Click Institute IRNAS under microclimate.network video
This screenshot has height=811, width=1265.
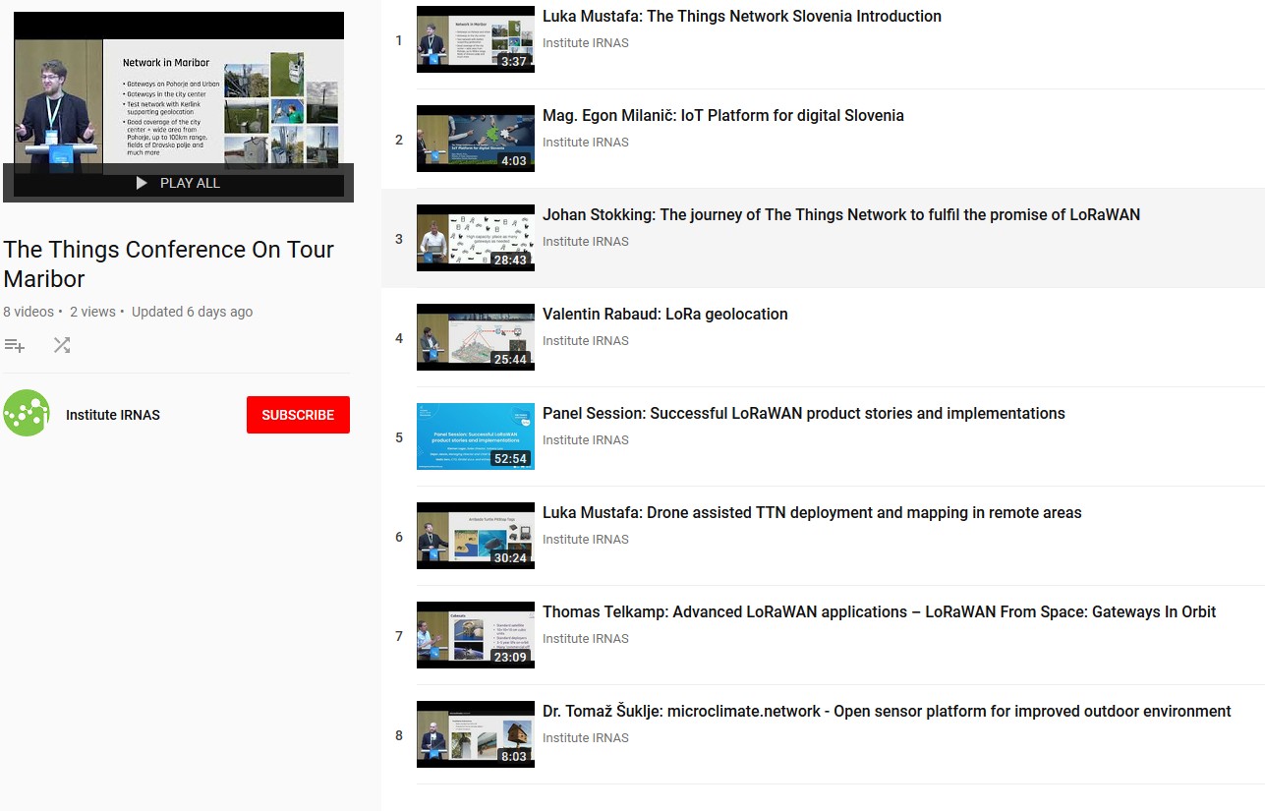[x=586, y=738]
